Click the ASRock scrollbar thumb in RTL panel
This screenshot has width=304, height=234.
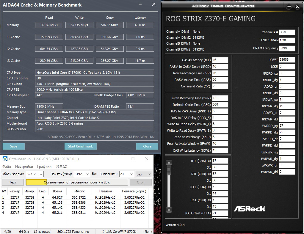point(169,169)
